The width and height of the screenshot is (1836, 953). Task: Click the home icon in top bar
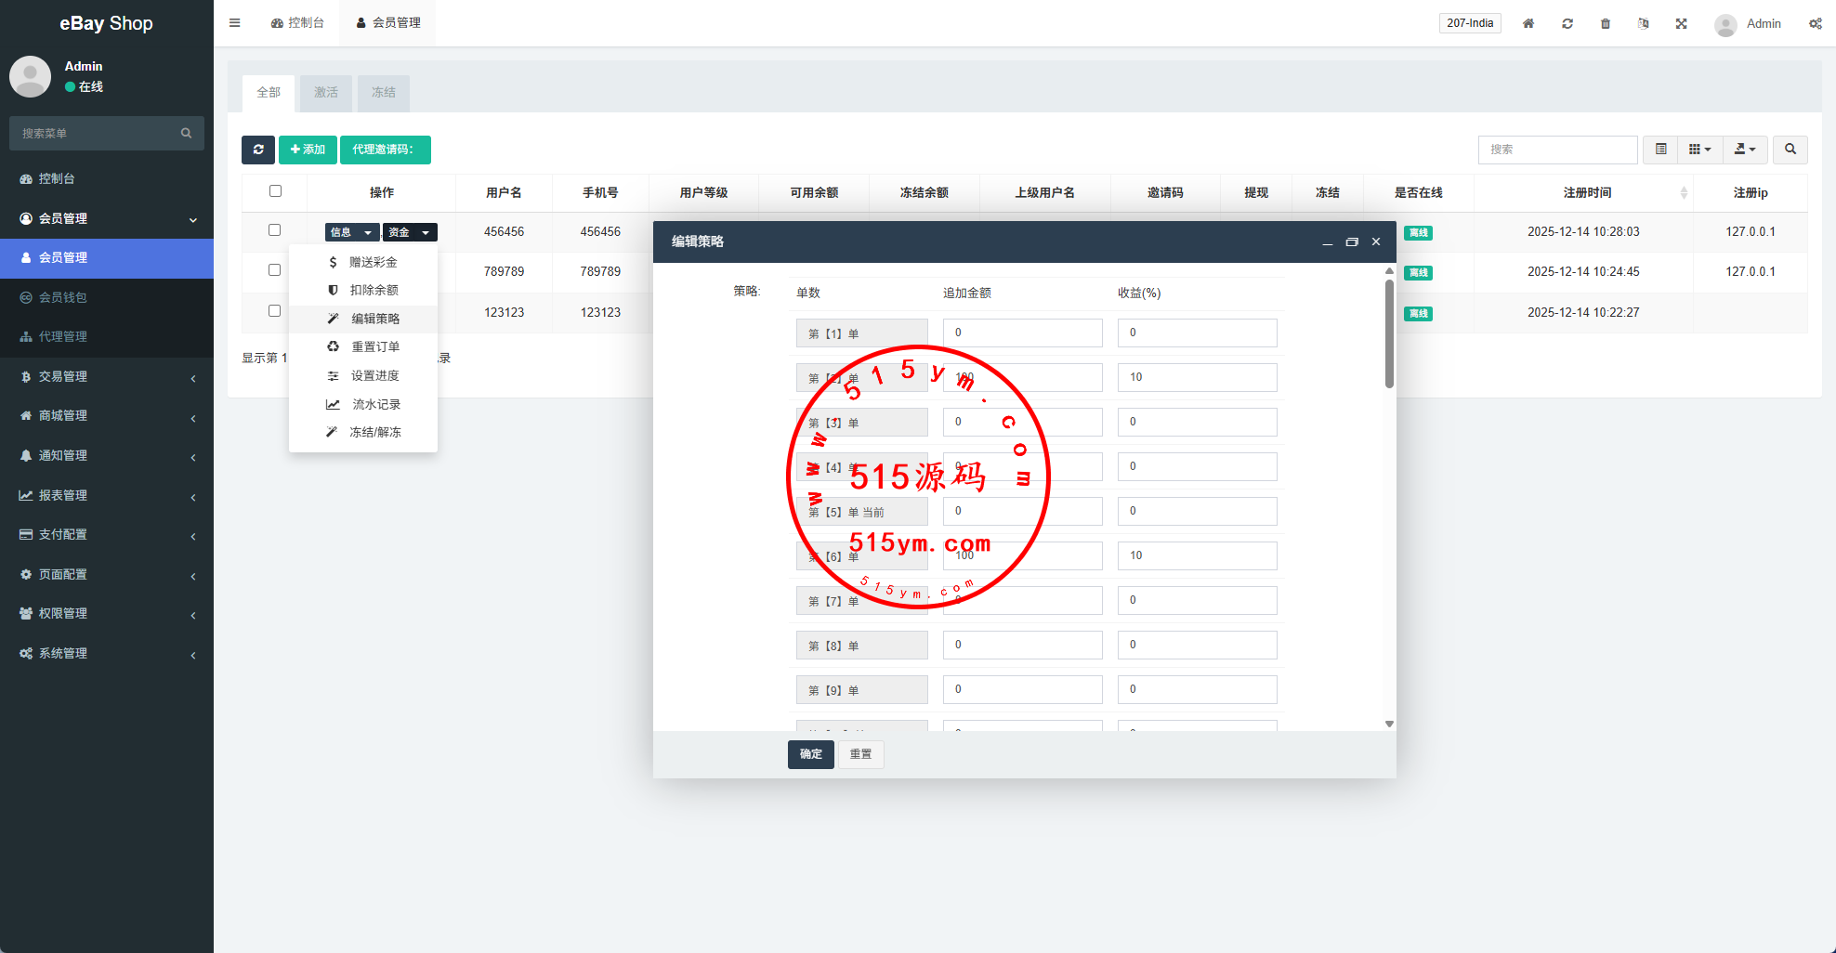click(x=1528, y=23)
